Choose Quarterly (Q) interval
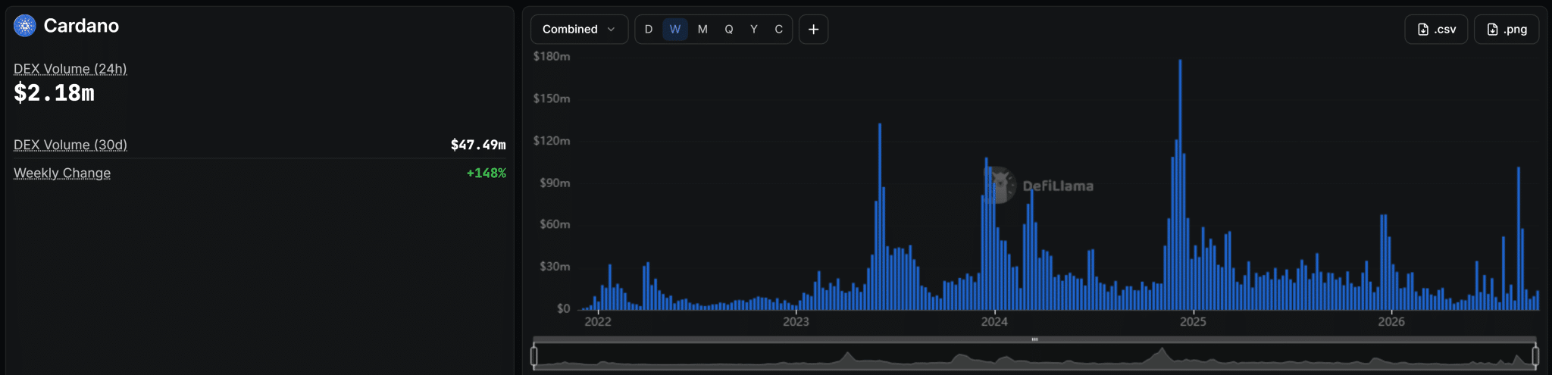The image size is (1552, 375). click(x=729, y=30)
